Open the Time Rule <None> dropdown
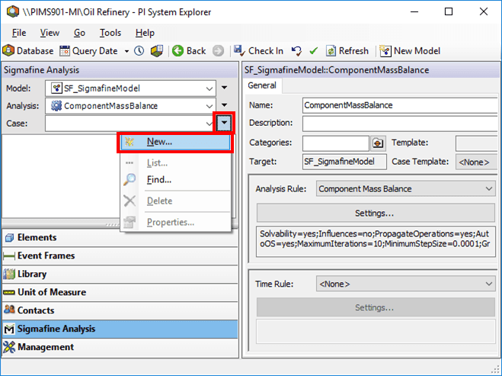Image resolution: width=502 pixels, height=376 pixels. 405,284
